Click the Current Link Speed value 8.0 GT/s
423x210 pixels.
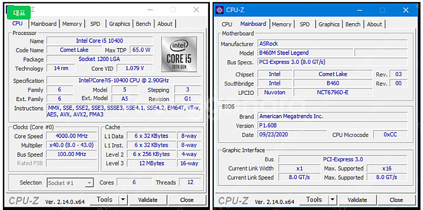tap(299, 177)
